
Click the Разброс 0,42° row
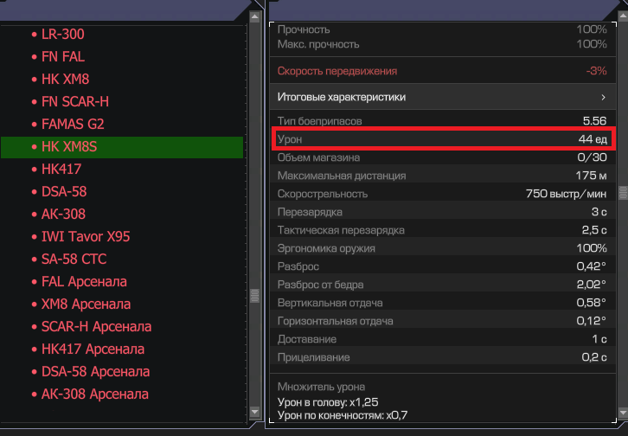[443, 266]
